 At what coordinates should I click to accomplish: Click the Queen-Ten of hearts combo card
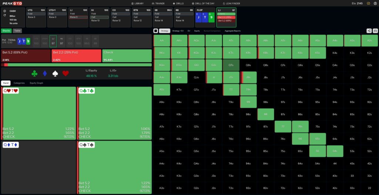pyautogui.click(x=38, y=113)
